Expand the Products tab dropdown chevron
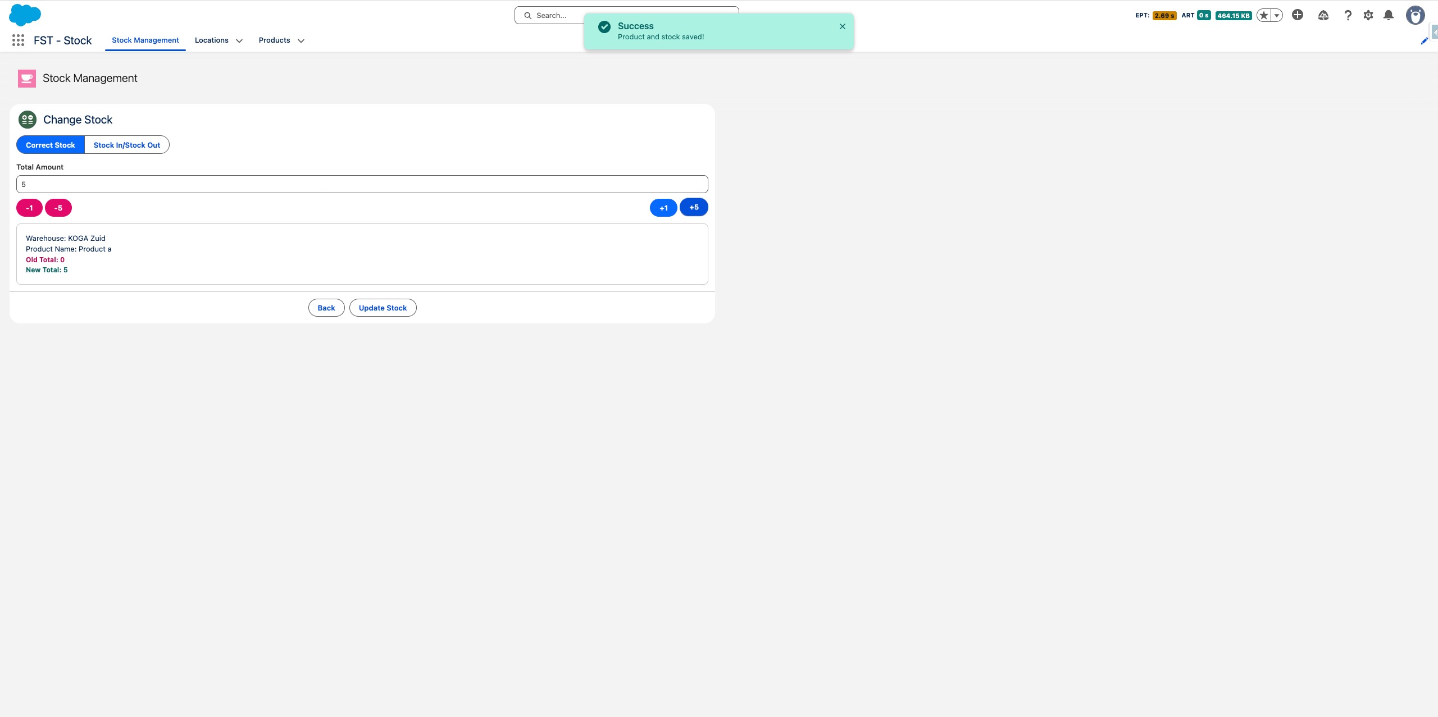This screenshot has height=717, width=1438. [301, 40]
